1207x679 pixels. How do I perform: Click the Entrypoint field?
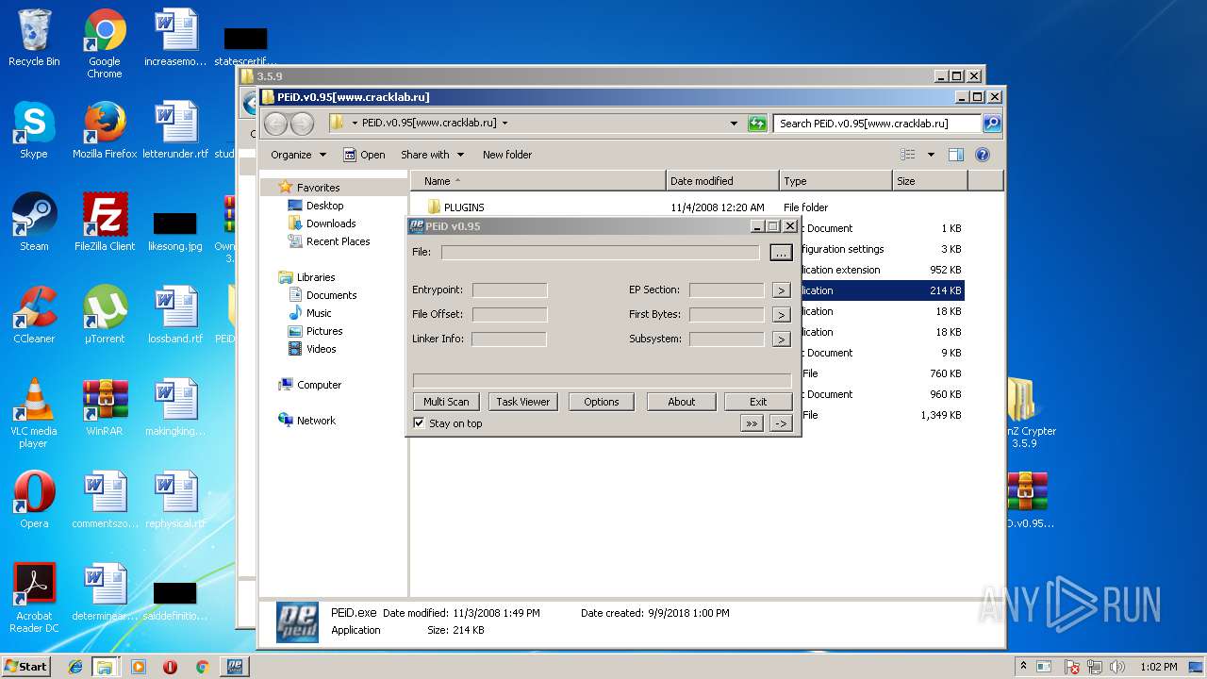[509, 290]
